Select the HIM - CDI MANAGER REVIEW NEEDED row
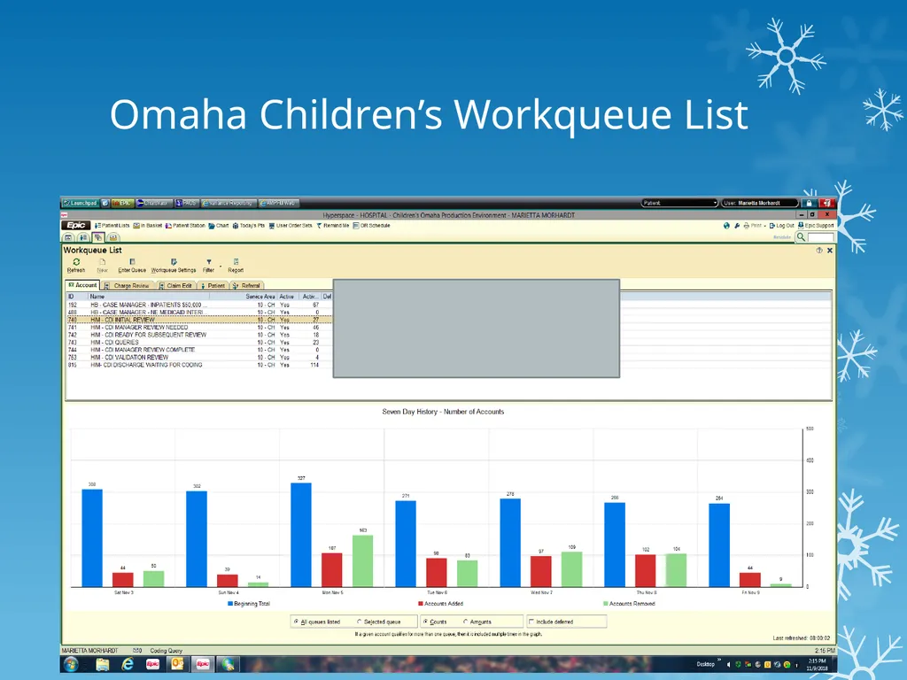Screen dimensions: 907x680 [x=199, y=328]
